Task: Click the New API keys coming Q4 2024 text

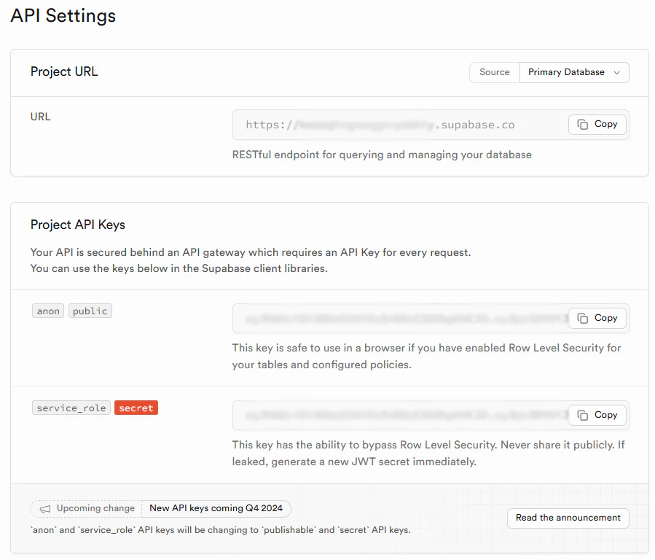Action: (216, 508)
